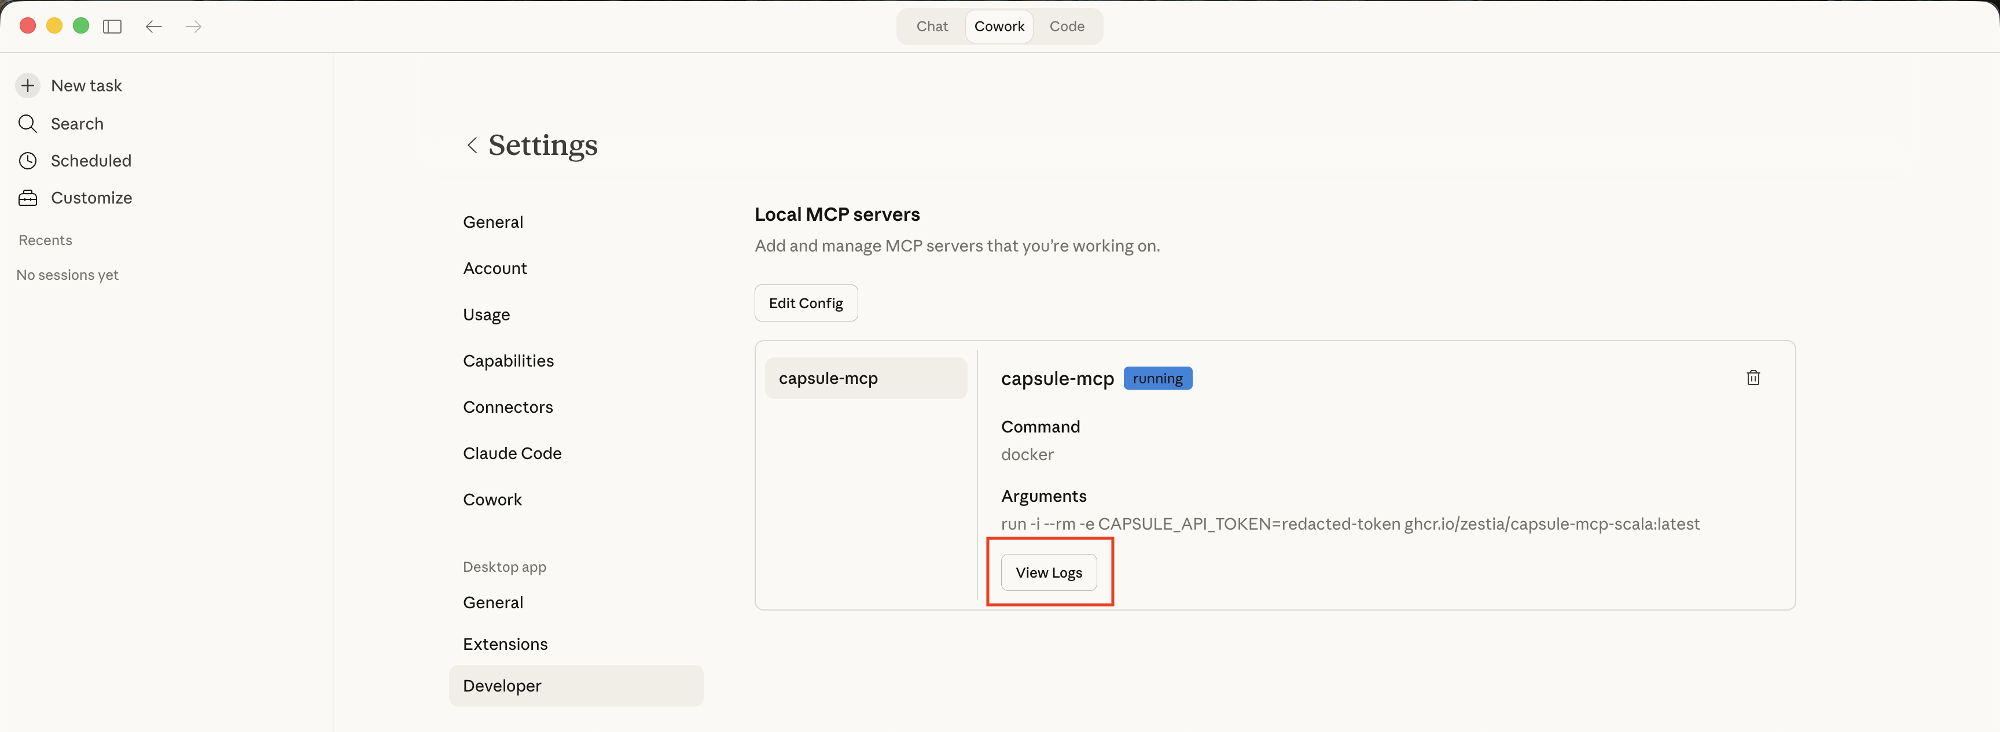Click the View Logs button

[1048, 572]
